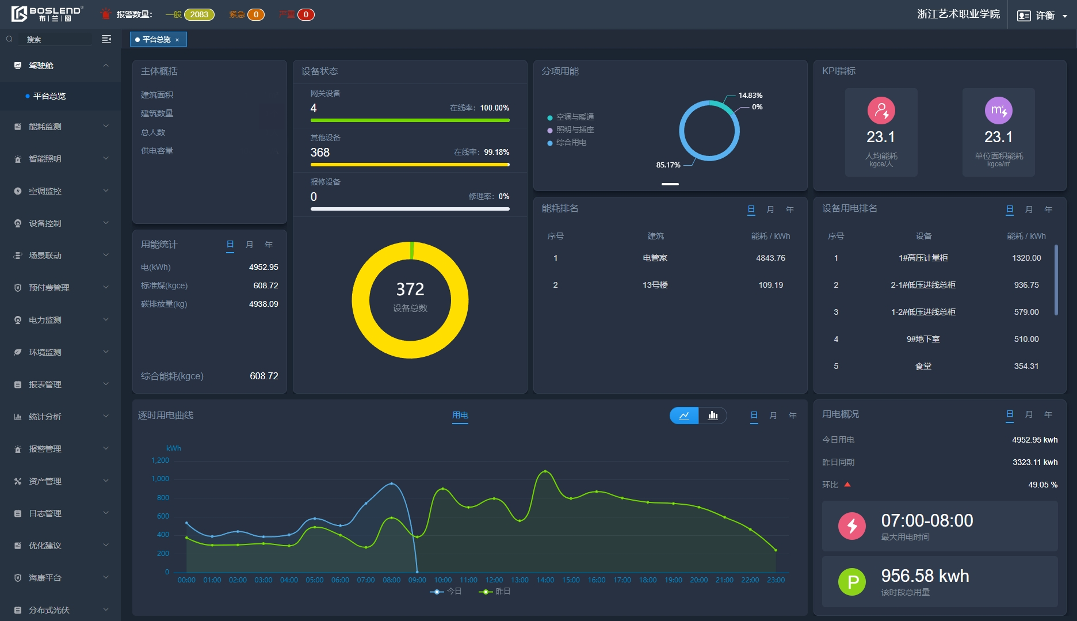Click the sidebar collapse menu icon
Screen dimensions: 1077x621
(x=106, y=39)
